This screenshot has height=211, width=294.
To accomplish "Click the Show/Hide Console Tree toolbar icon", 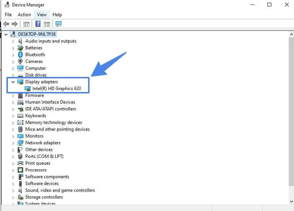I will (x=26, y=24).
